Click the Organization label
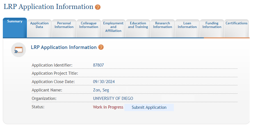The width and height of the screenshot is (253, 127). pos(44,98)
